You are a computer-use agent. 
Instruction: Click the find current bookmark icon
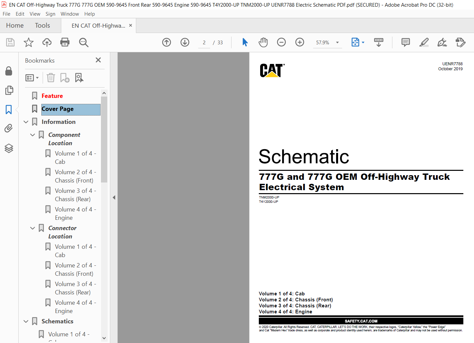click(x=79, y=78)
